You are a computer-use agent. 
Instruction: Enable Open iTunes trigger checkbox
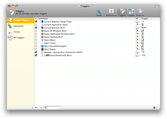(36, 43)
